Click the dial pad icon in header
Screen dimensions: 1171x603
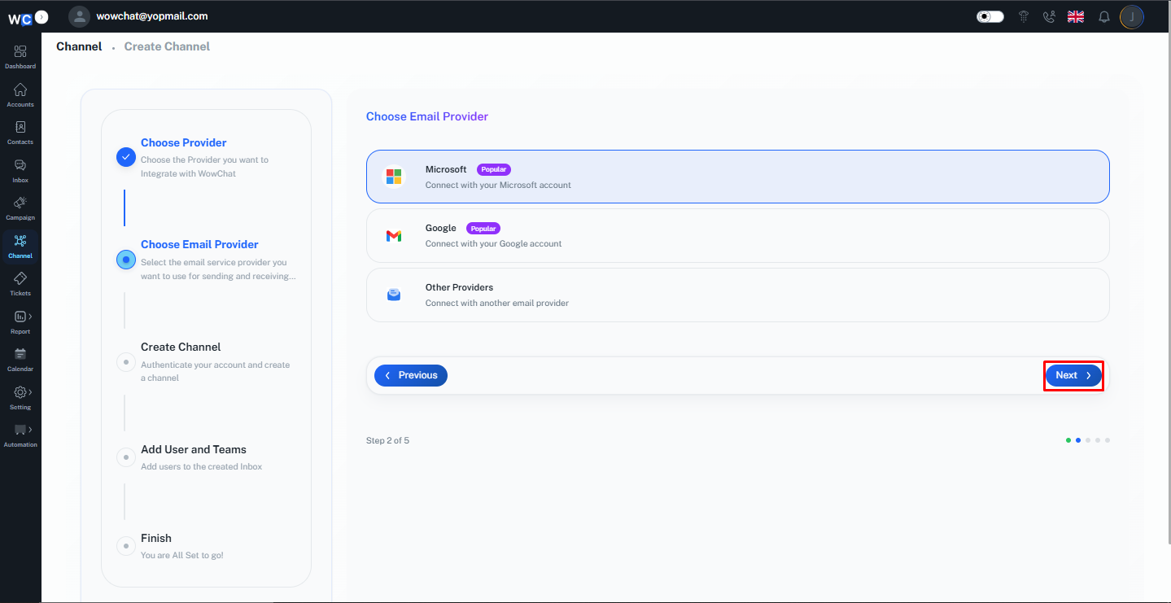(x=1025, y=16)
